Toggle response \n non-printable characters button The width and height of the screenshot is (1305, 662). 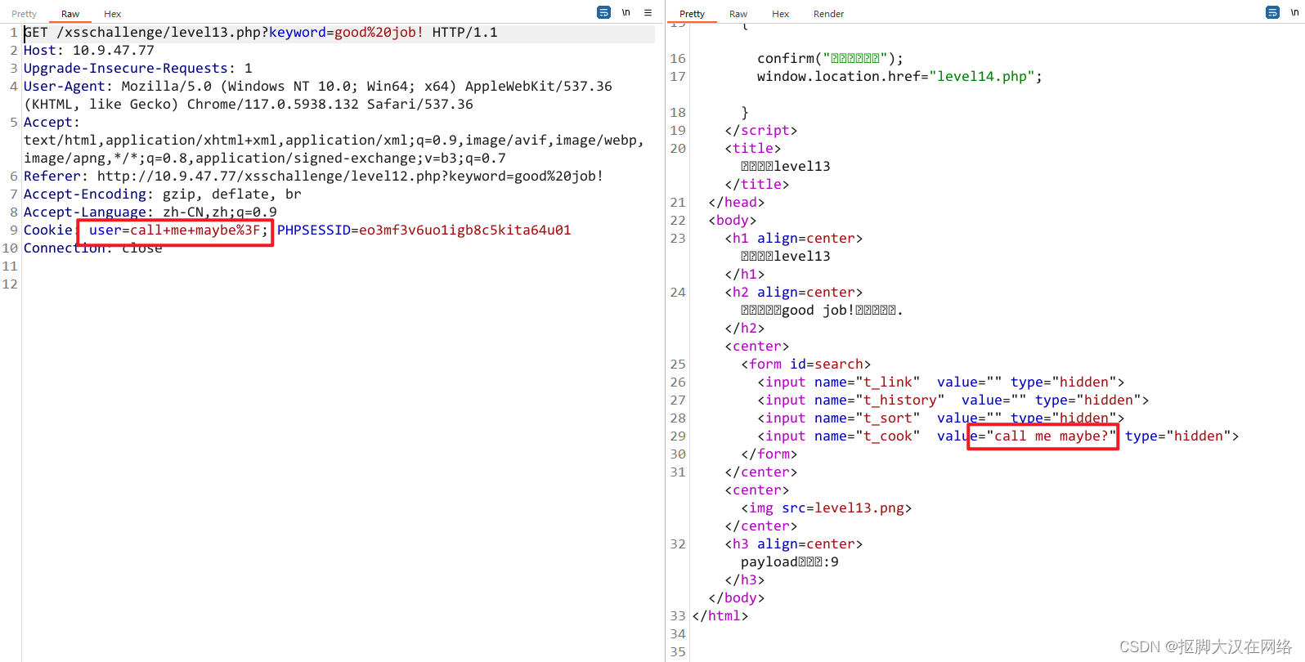(1294, 12)
